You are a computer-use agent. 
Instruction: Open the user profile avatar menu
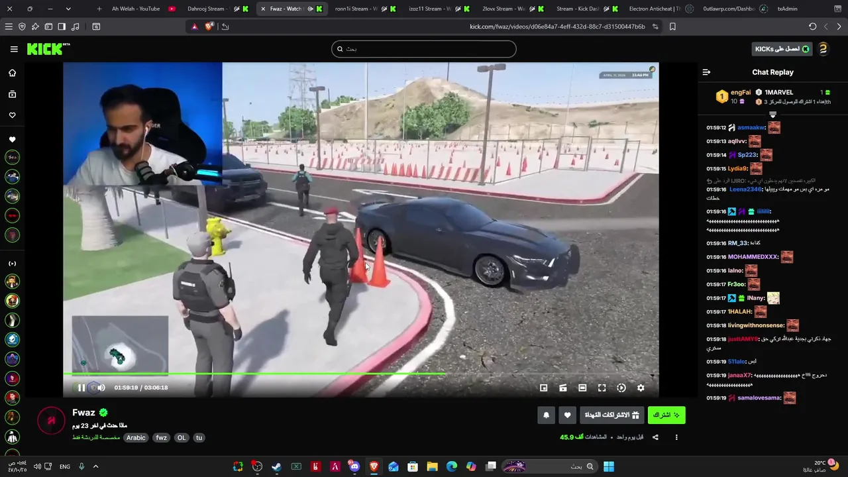(x=823, y=49)
